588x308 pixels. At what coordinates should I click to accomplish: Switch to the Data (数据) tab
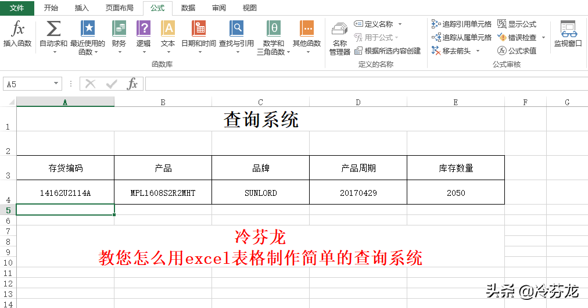tap(188, 8)
